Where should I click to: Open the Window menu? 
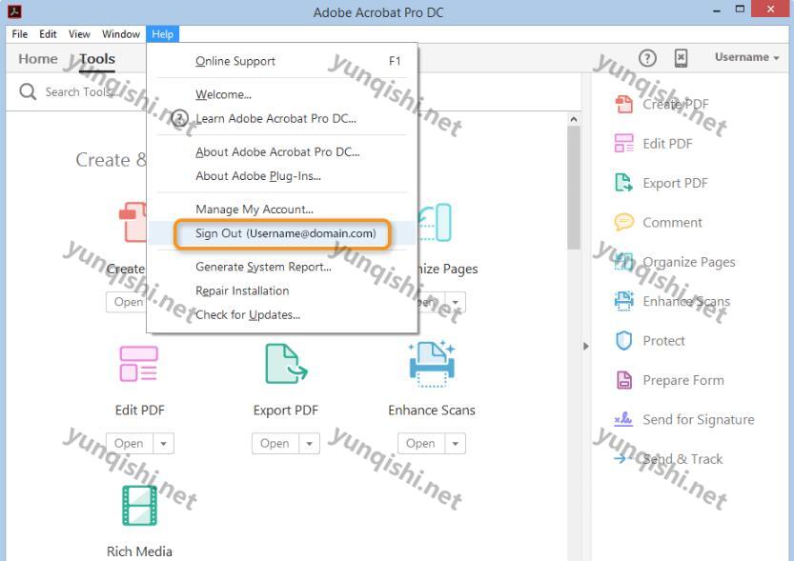[120, 34]
